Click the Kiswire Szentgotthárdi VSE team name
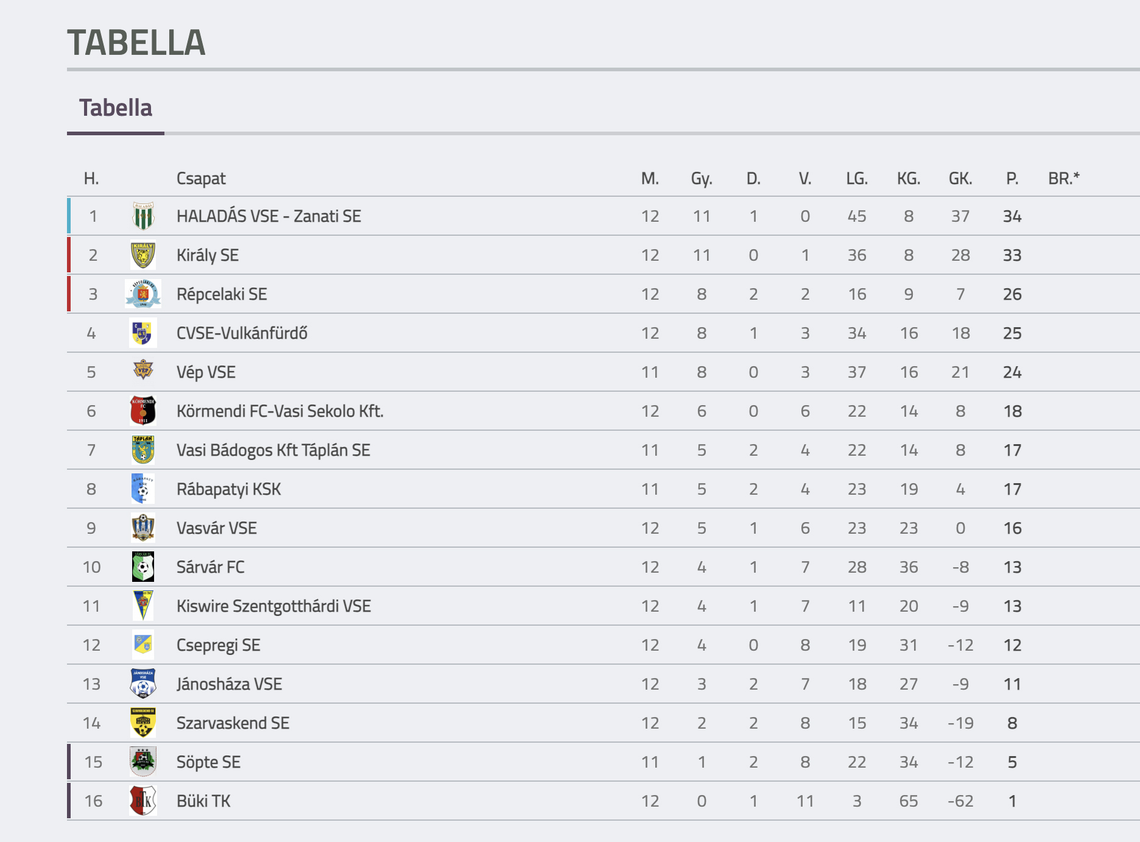1140x842 pixels. point(274,606)
